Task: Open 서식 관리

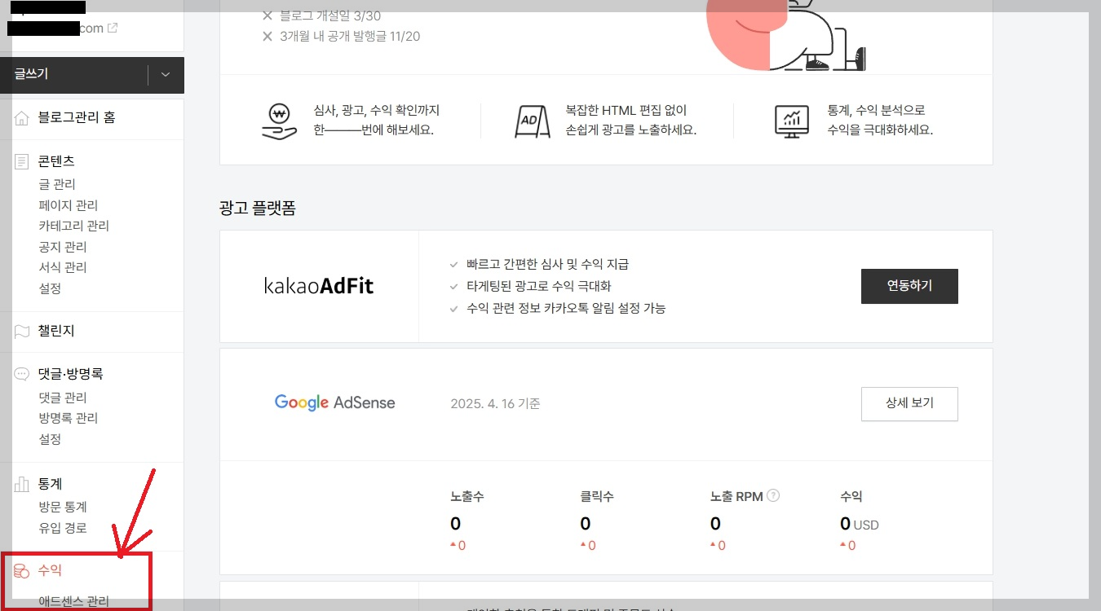Action: 62,267
